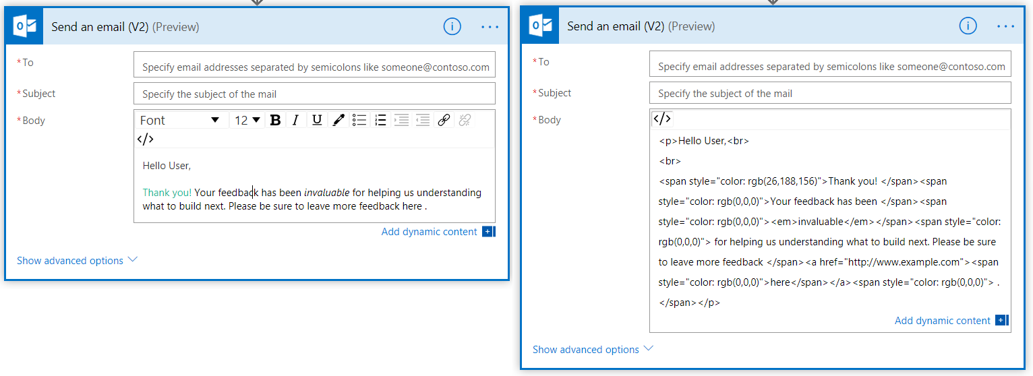1033x376 pixels.
Task: Click the To field in left card
Action: click(314, 65)
